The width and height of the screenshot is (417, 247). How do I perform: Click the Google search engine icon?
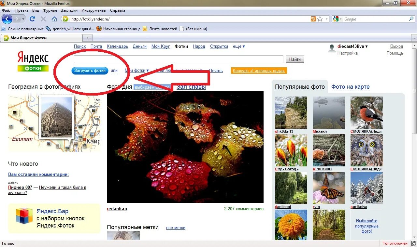(x=336, y=19)
